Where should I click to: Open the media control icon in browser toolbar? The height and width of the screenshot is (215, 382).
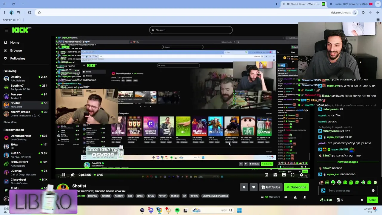pyautogui.click(x=19, y=13)
